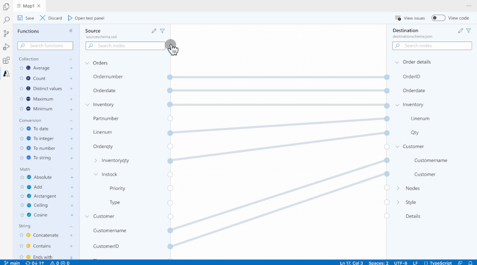
Task: Click the Save button
Action: click(x=26, y=18)
